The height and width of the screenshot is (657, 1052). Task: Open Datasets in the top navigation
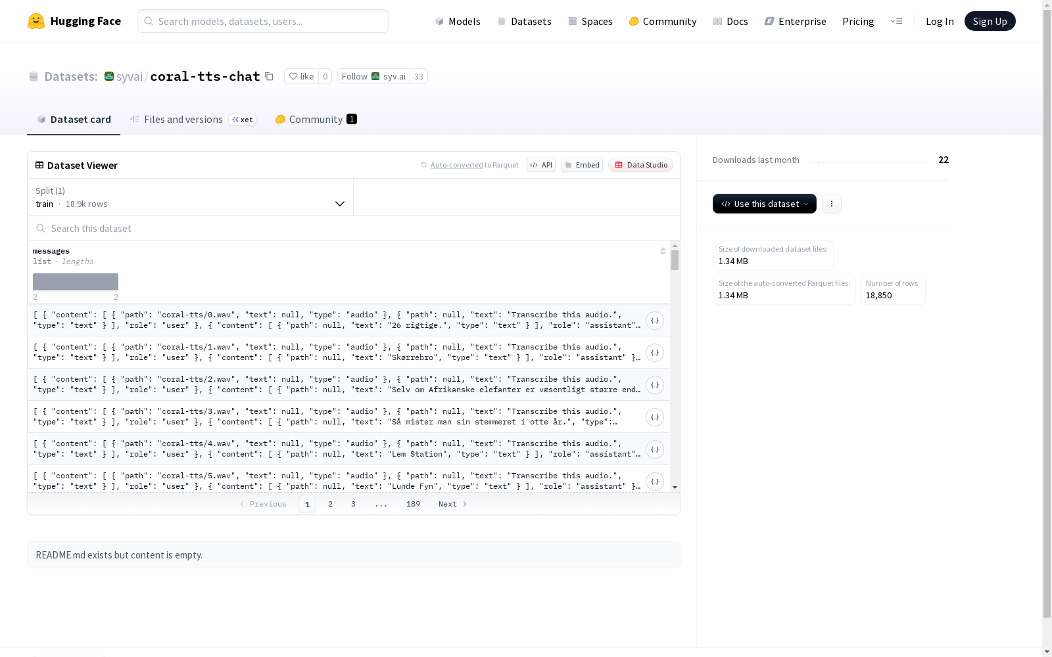coord(524,21)
